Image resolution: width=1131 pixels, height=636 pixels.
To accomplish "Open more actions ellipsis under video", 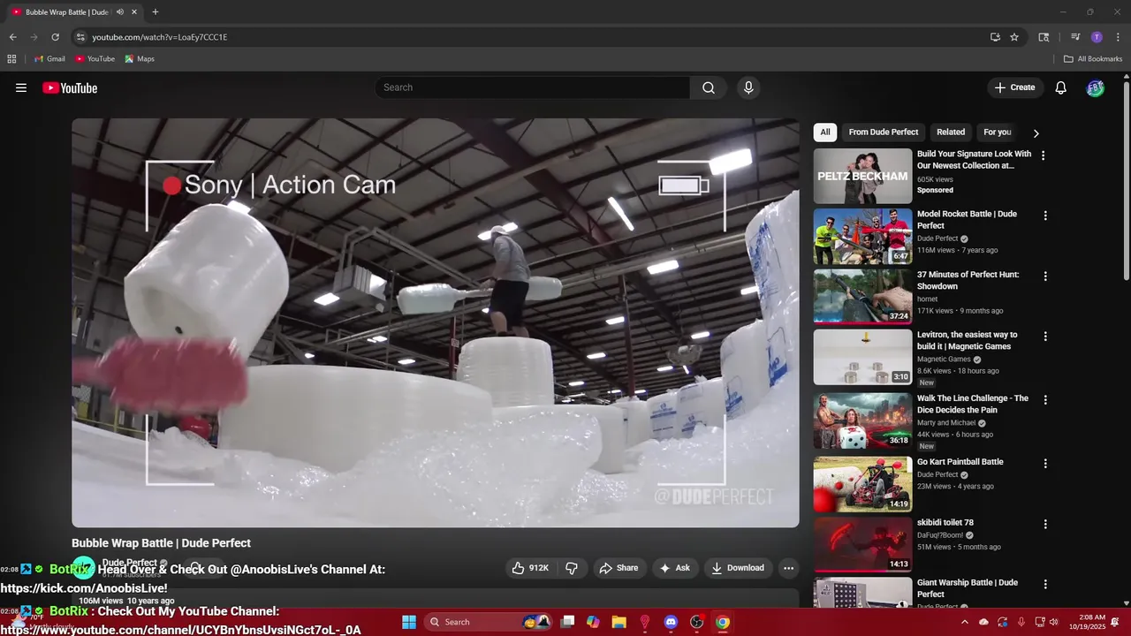I will tap(788, 568).
